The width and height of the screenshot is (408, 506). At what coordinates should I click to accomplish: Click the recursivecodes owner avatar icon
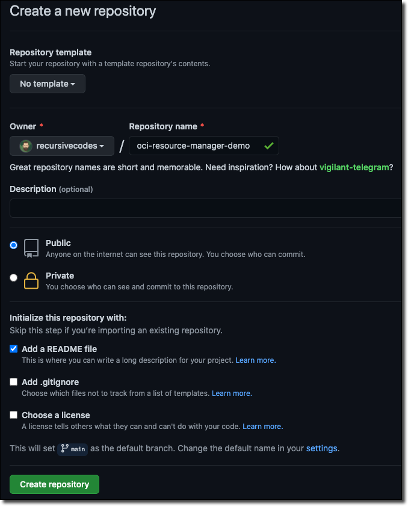(x=25, y=146)
